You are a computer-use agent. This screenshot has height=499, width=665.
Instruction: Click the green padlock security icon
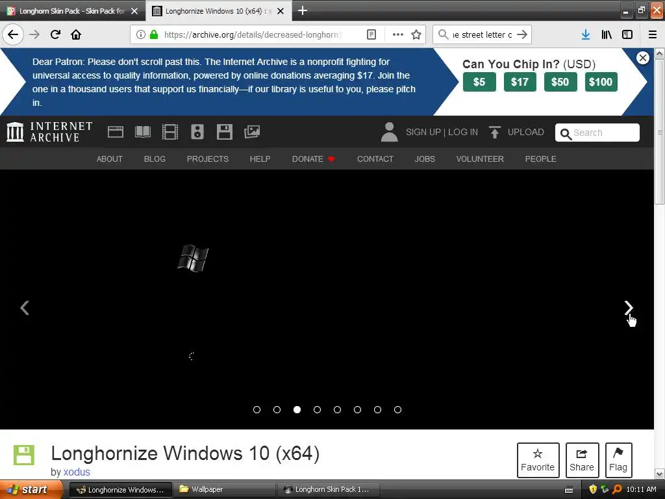click(154, 34)
